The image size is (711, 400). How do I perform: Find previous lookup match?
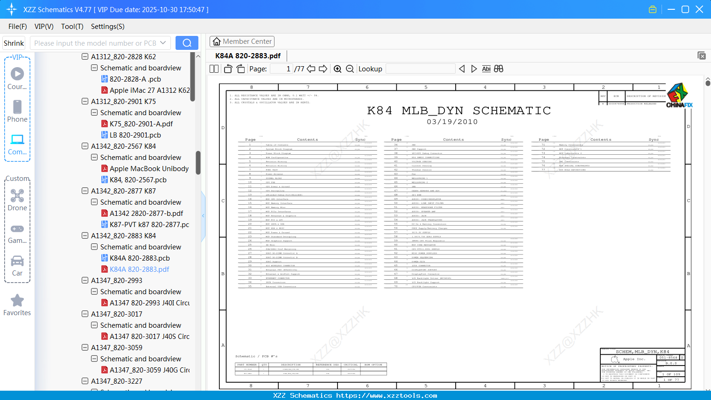pos(462,69)
